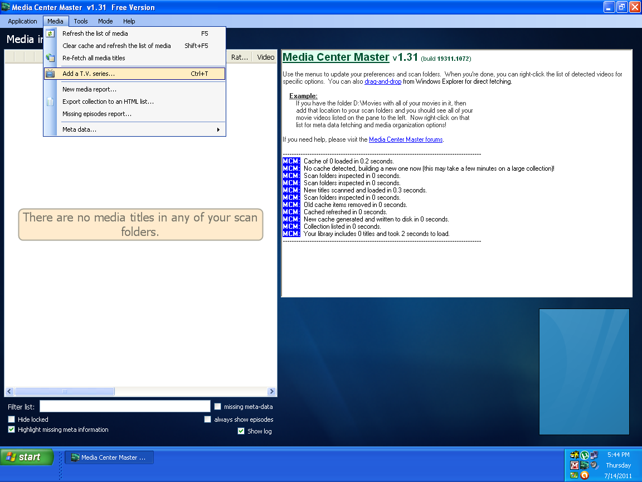The height and width of the screenshot is (482, 642).
Task: Click the horizontal scrollbar right arrow
Action: [x=271, y=392]
